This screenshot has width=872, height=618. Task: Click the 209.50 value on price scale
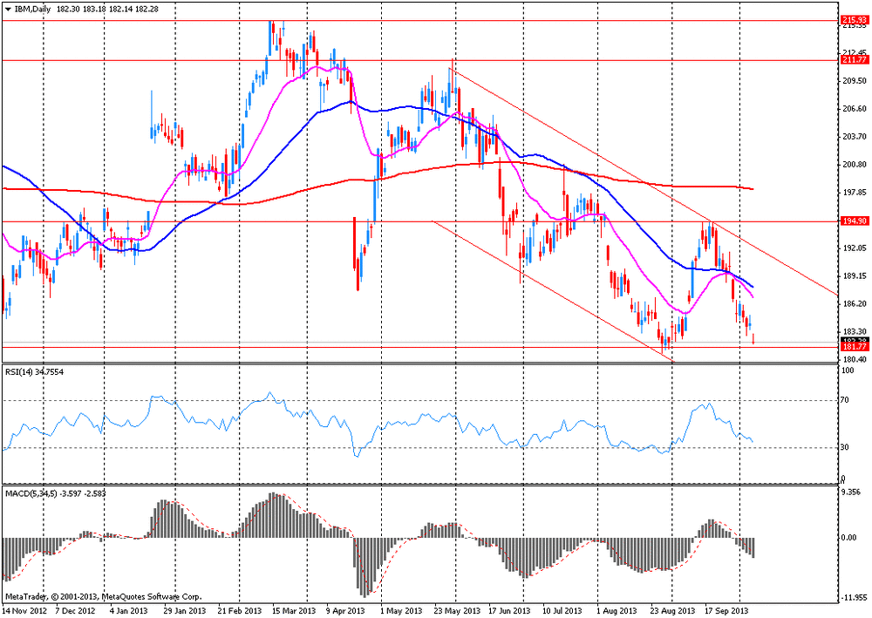pos(855,80)
